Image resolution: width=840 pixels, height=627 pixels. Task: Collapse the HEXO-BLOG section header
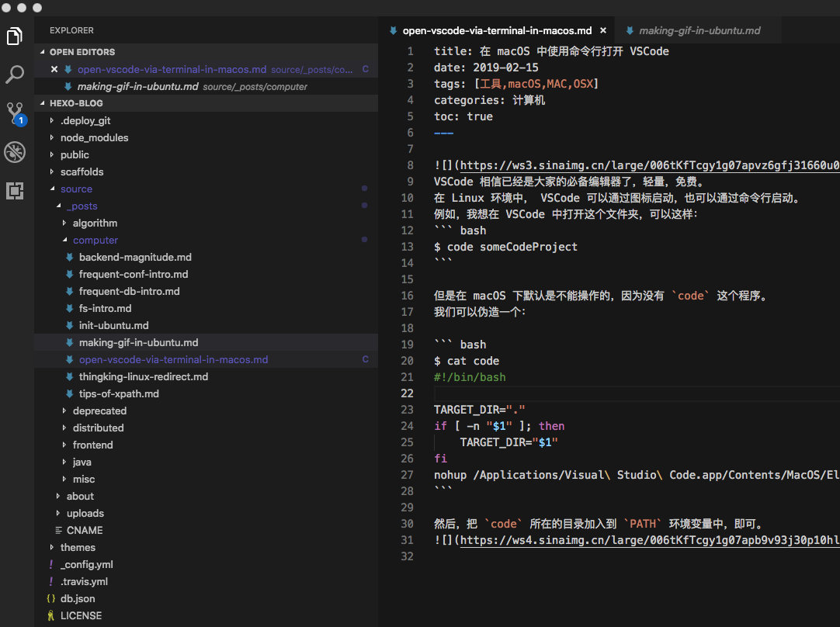click(75, 103)
